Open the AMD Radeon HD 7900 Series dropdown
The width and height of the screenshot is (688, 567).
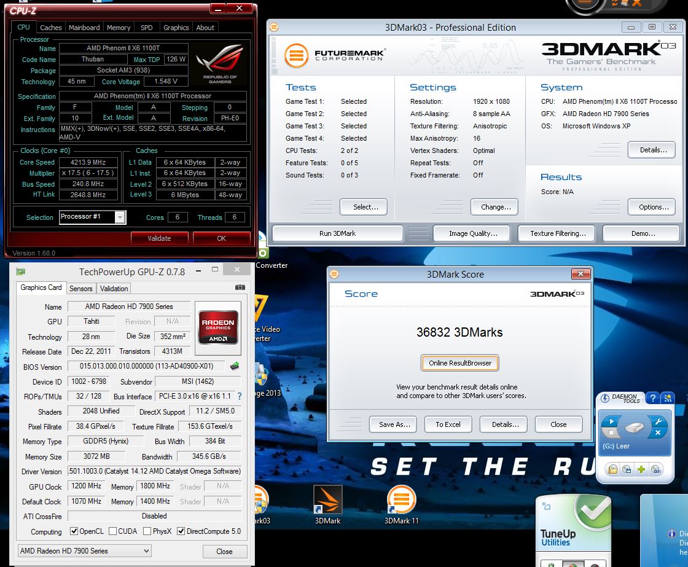coord(85,551)
